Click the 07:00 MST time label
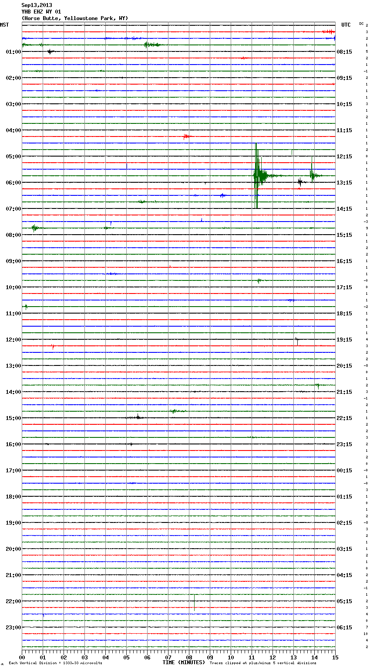The image size is (370, 669). (x=13, y=209)
